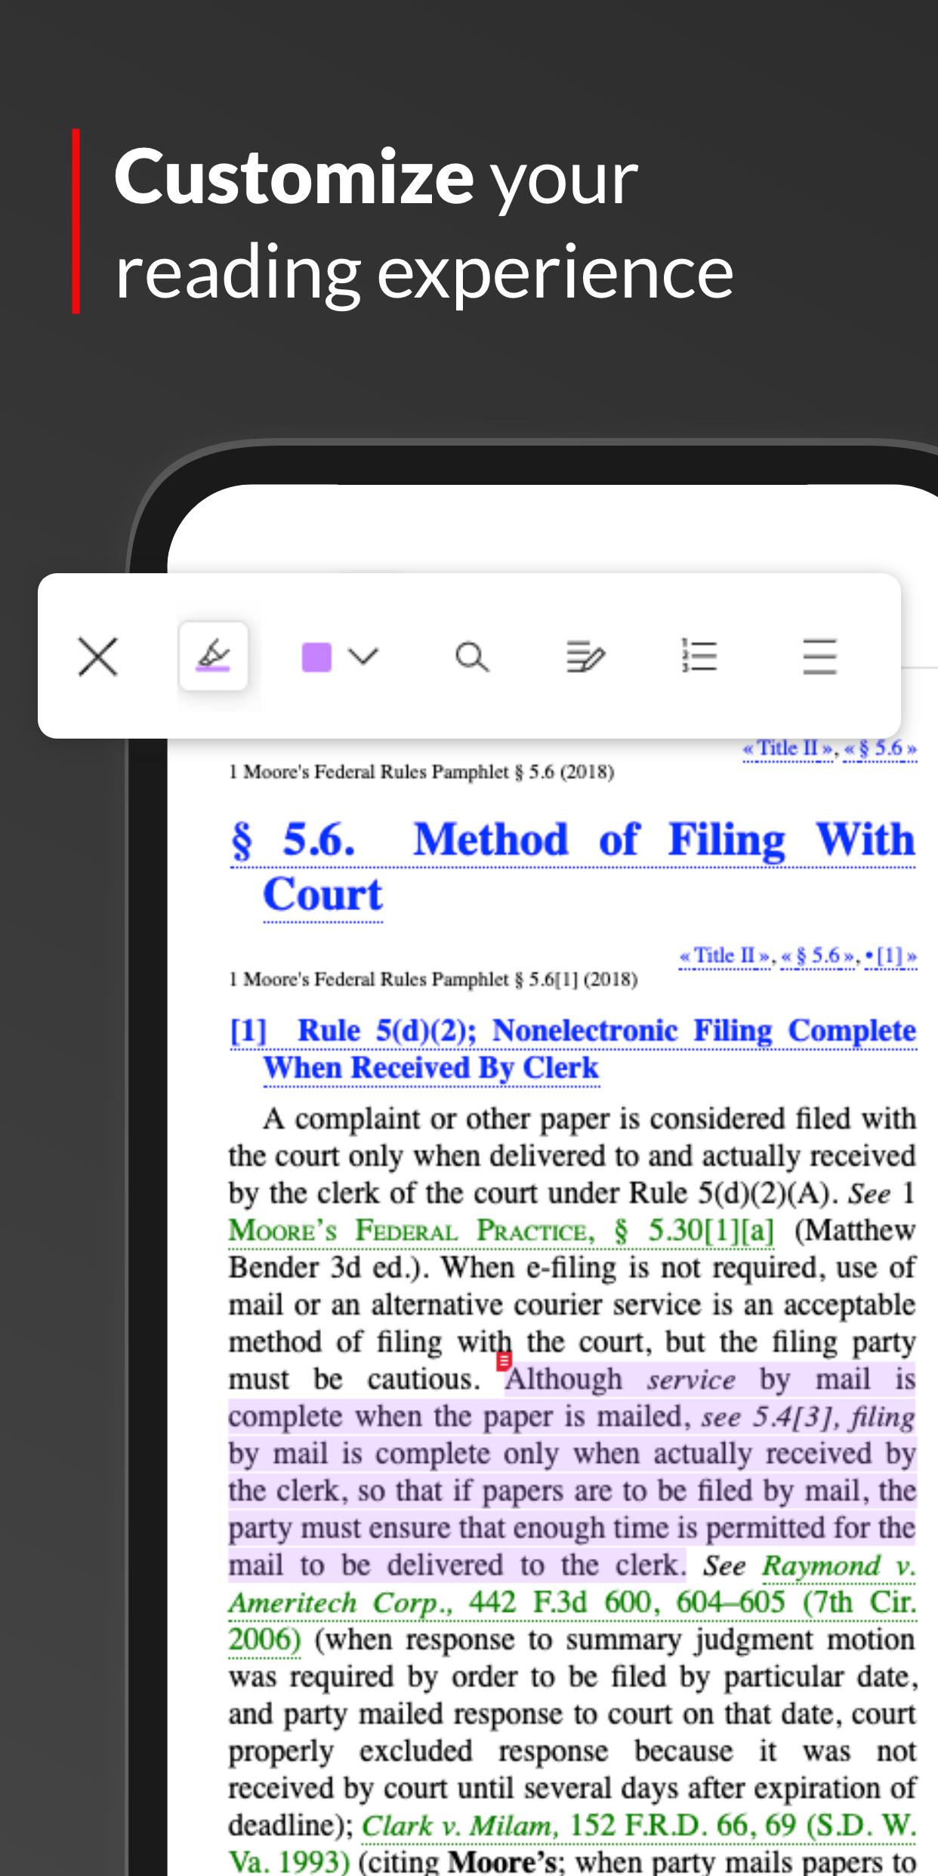This screenshot has height=1876, width=938.
Task: Open the '§ 5.6. Method of Filing With Court' heading
Action: tap(573, 867)
